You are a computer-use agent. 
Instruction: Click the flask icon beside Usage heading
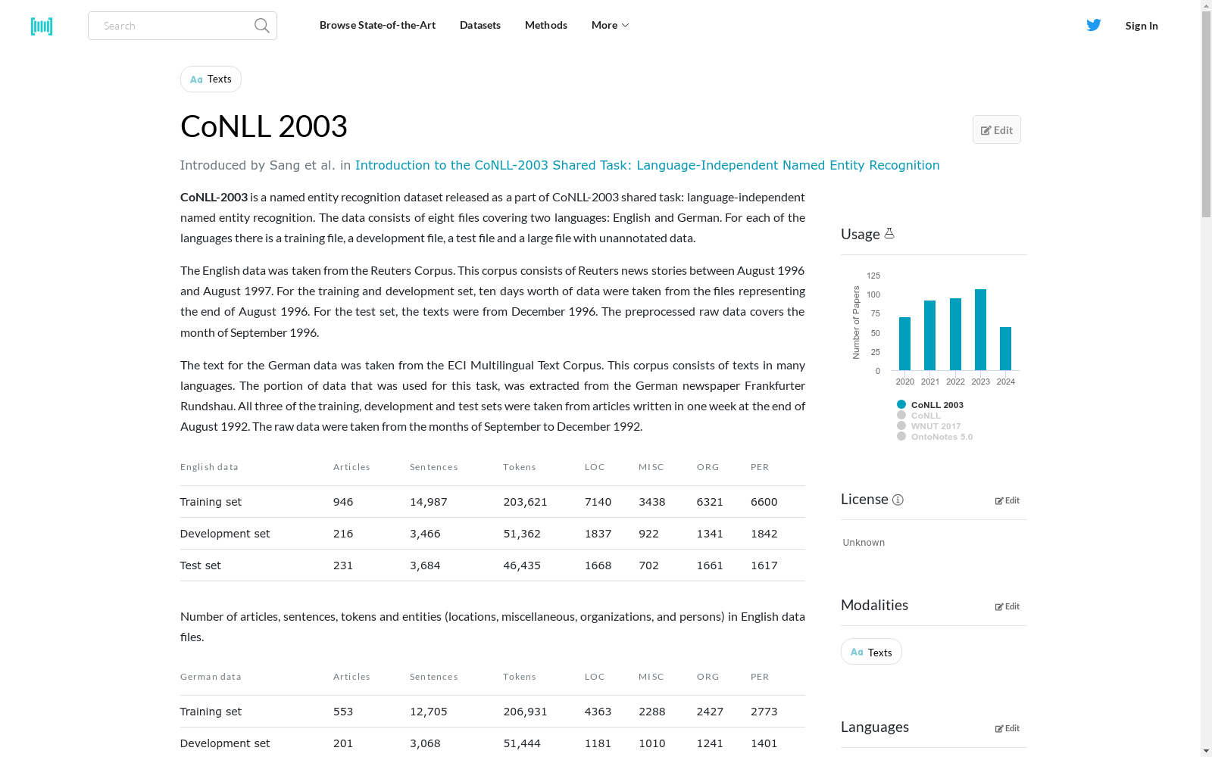point(889,233)
